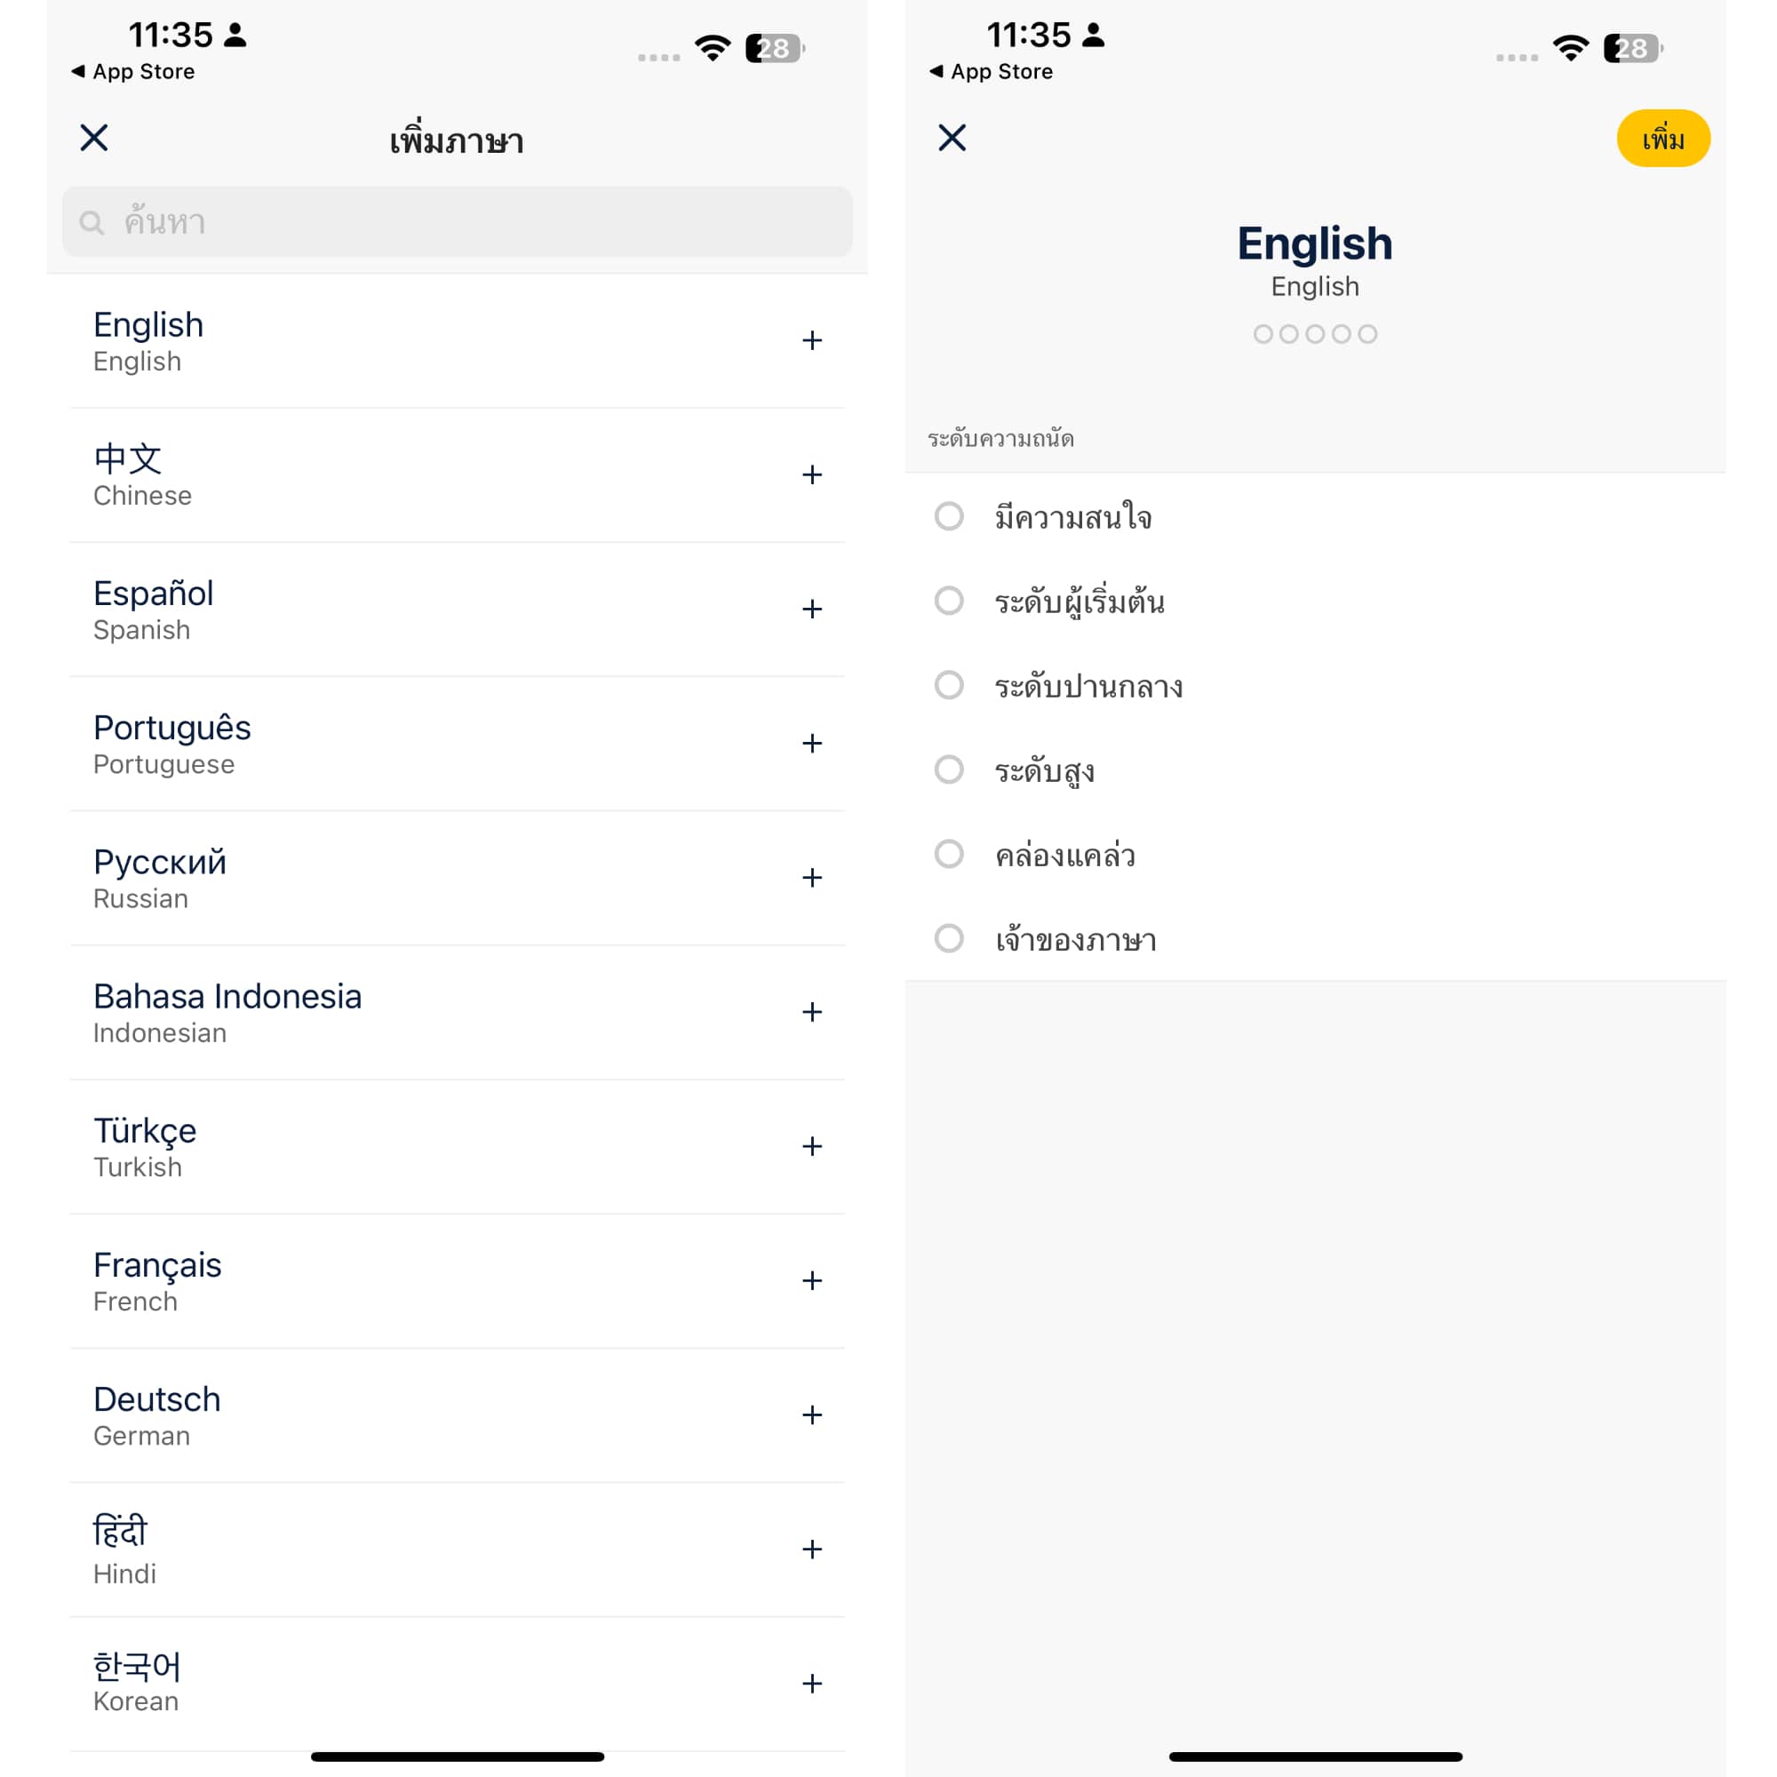Pick เจ้าของภาษา as proficiency level
1777x1777 pixels.
coord(949,939)
